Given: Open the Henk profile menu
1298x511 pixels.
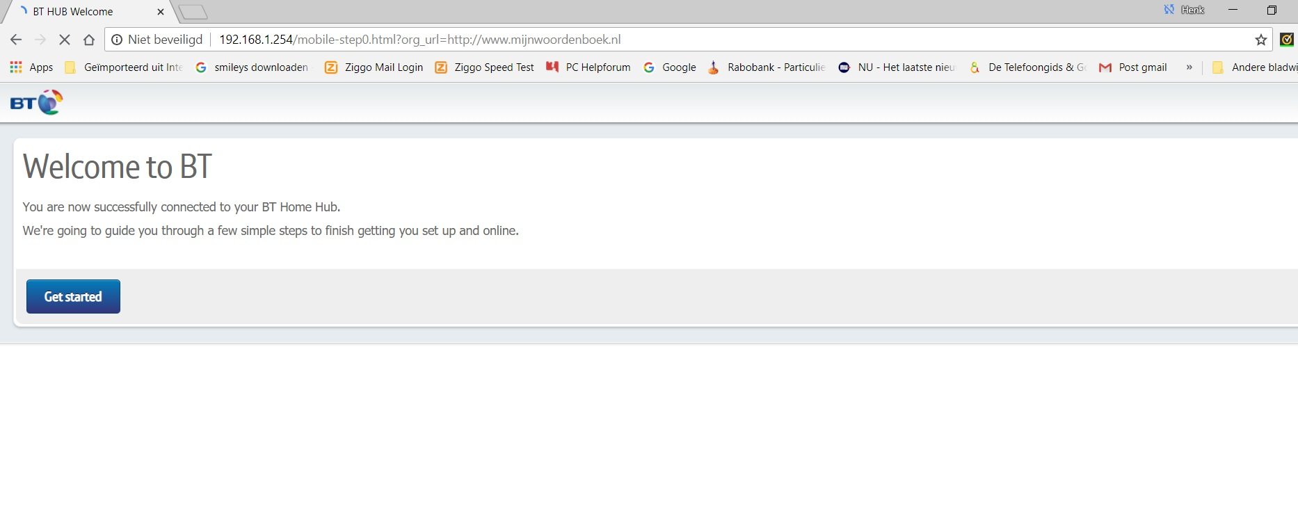Looking at the screenshot, I should tap(1185, 10).
